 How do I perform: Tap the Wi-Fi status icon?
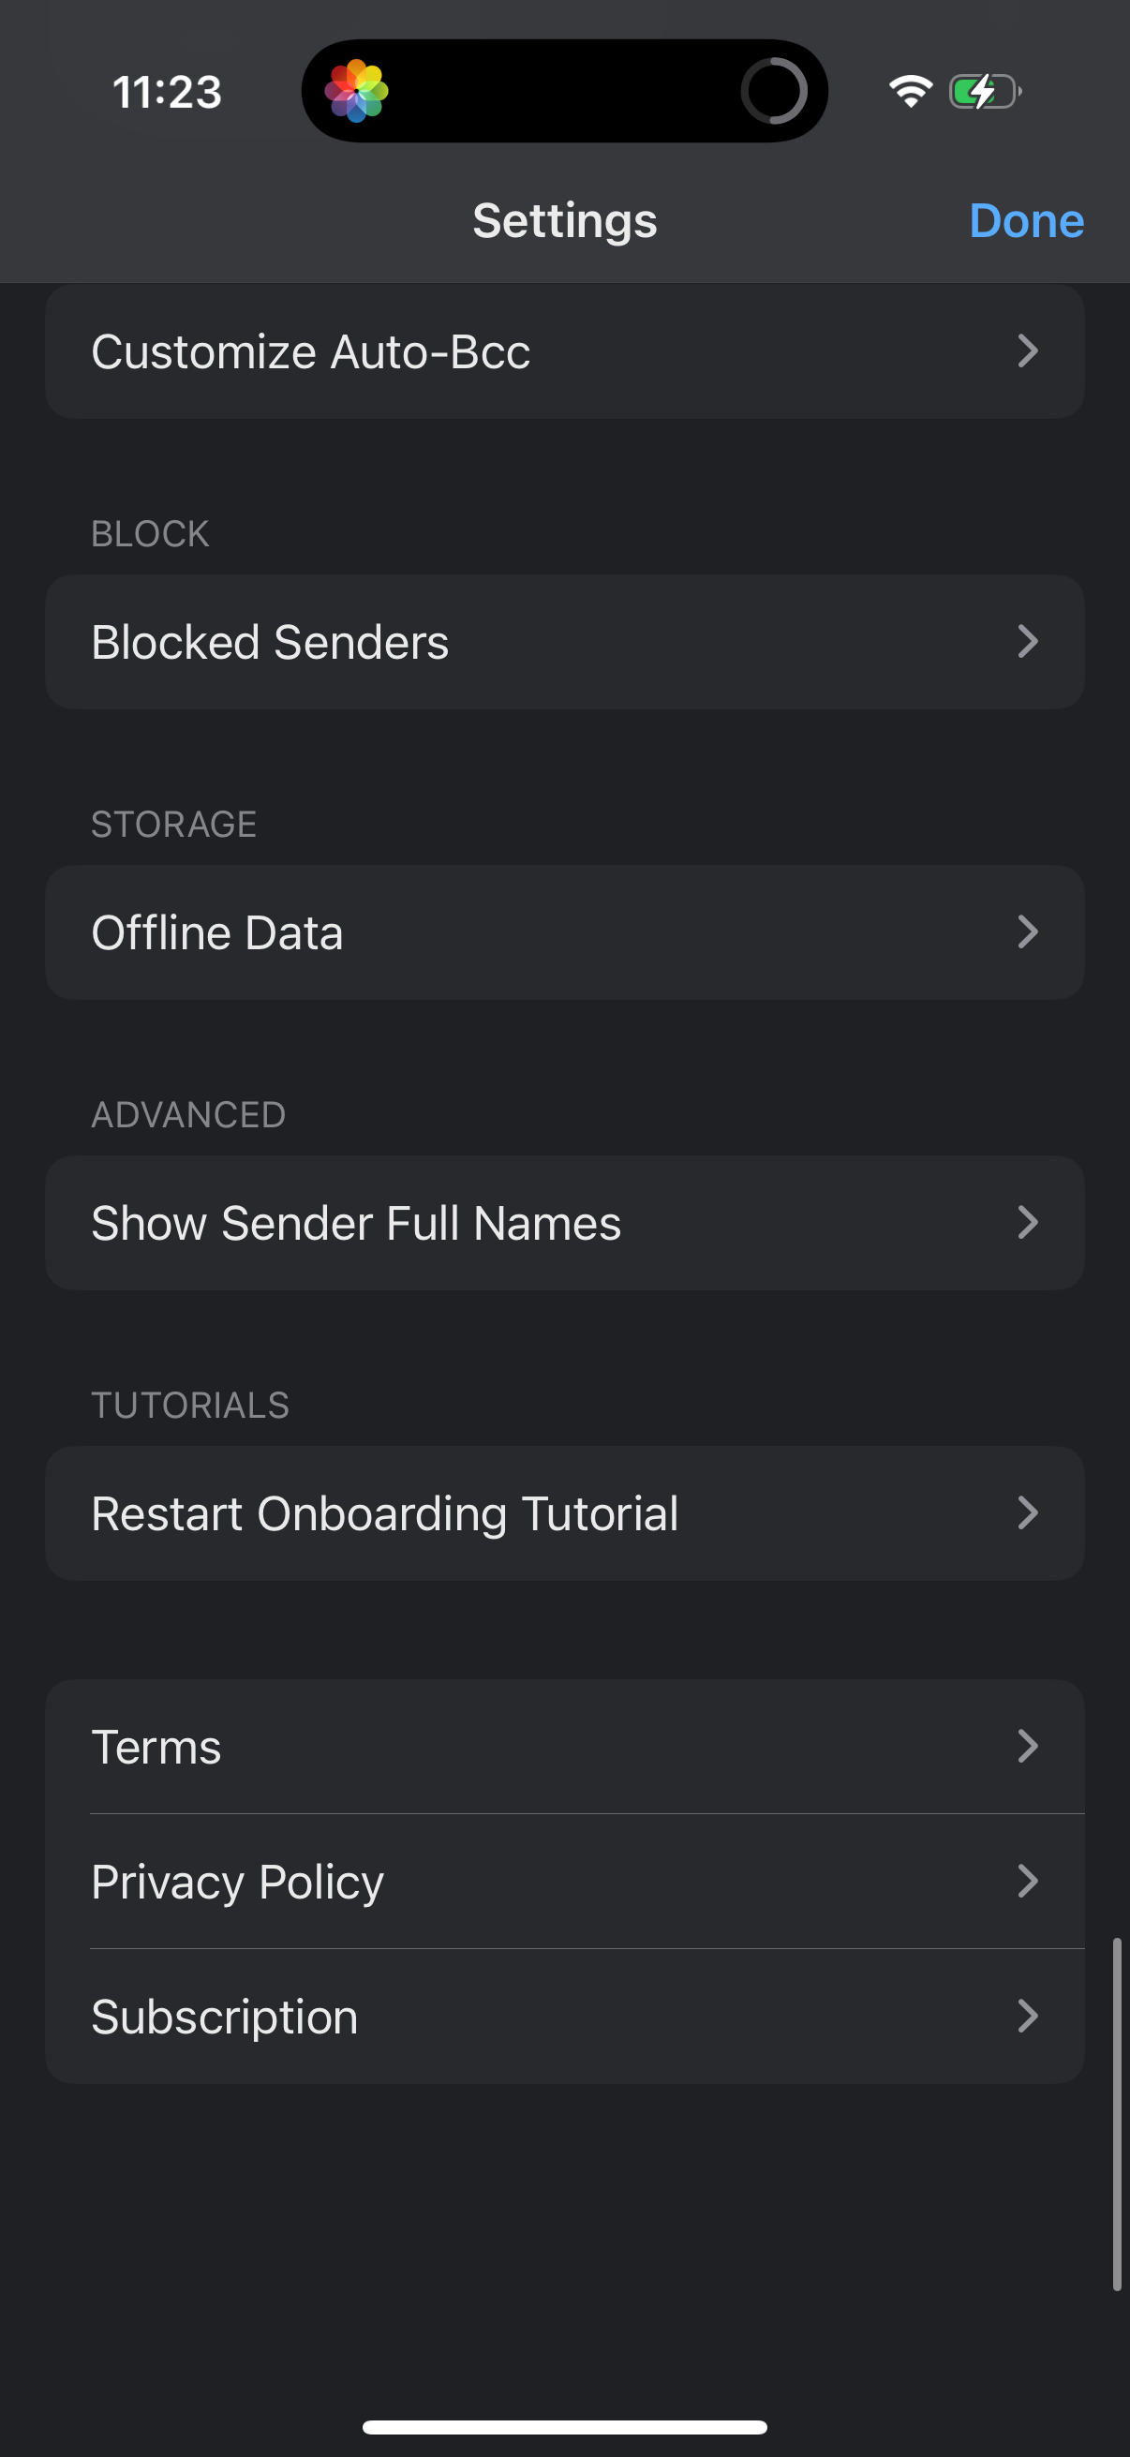(911, 92)
